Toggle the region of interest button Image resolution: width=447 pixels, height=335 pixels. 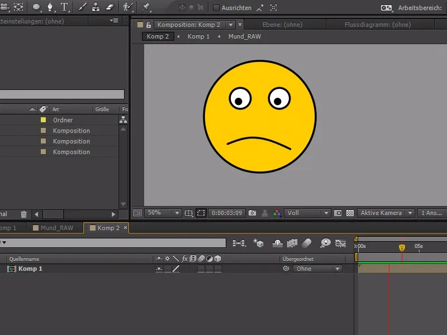[x=338, y=213]
